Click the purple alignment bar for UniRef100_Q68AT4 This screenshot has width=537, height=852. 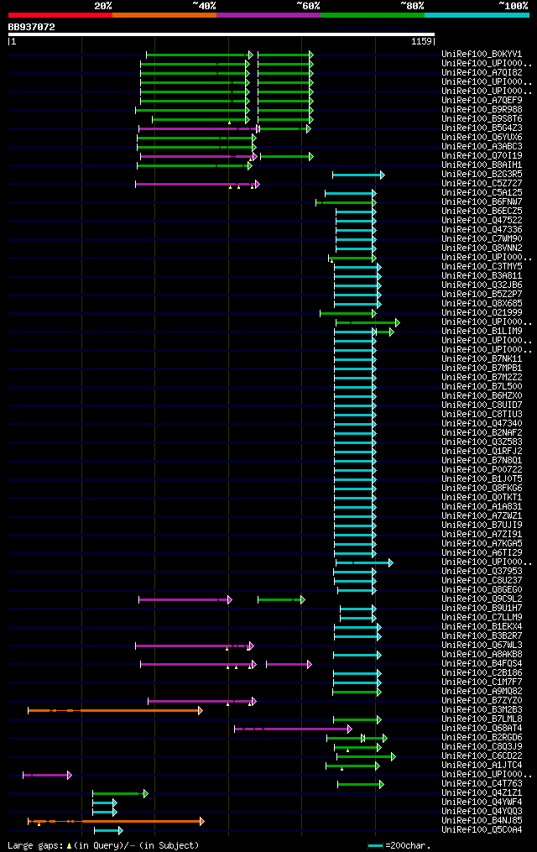pos(293,729)
